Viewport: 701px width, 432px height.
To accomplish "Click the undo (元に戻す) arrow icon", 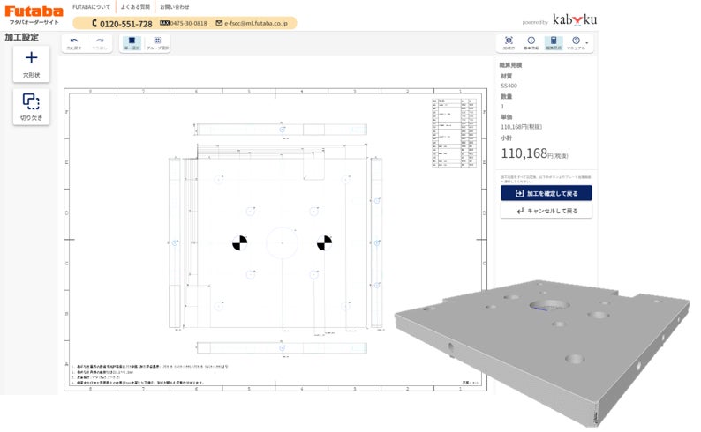I will 74,42.
